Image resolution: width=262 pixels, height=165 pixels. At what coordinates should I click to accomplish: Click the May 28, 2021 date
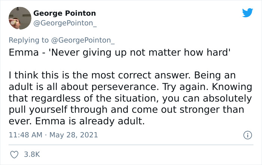[73, 135]
